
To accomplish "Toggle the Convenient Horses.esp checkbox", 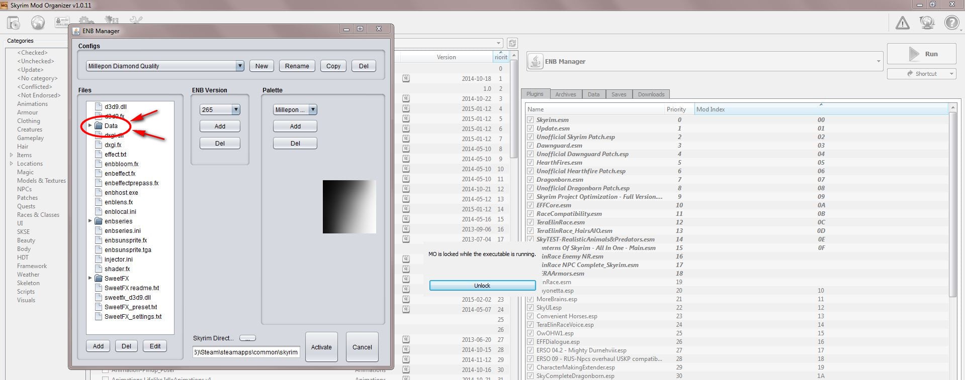I will [530, 316].
